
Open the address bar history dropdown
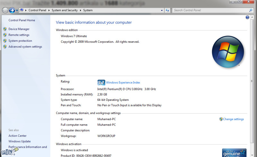162,10
